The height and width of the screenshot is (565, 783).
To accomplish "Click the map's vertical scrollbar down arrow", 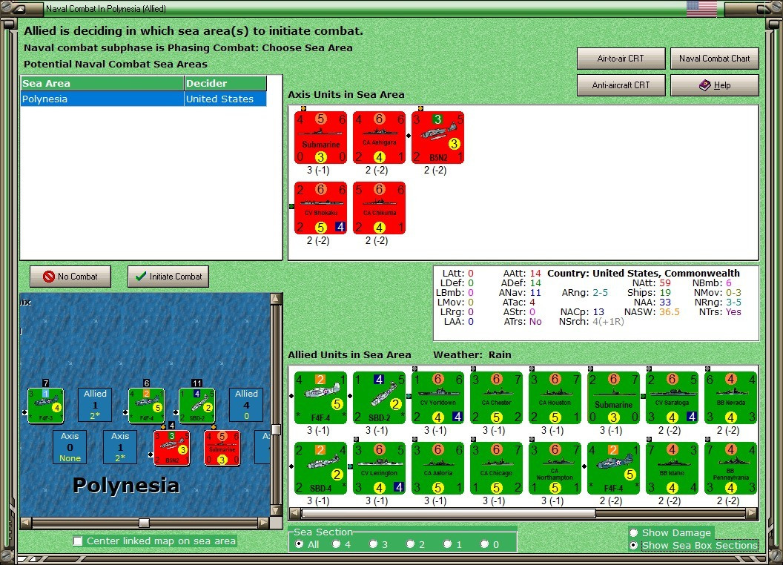I will tap(276, 511).
